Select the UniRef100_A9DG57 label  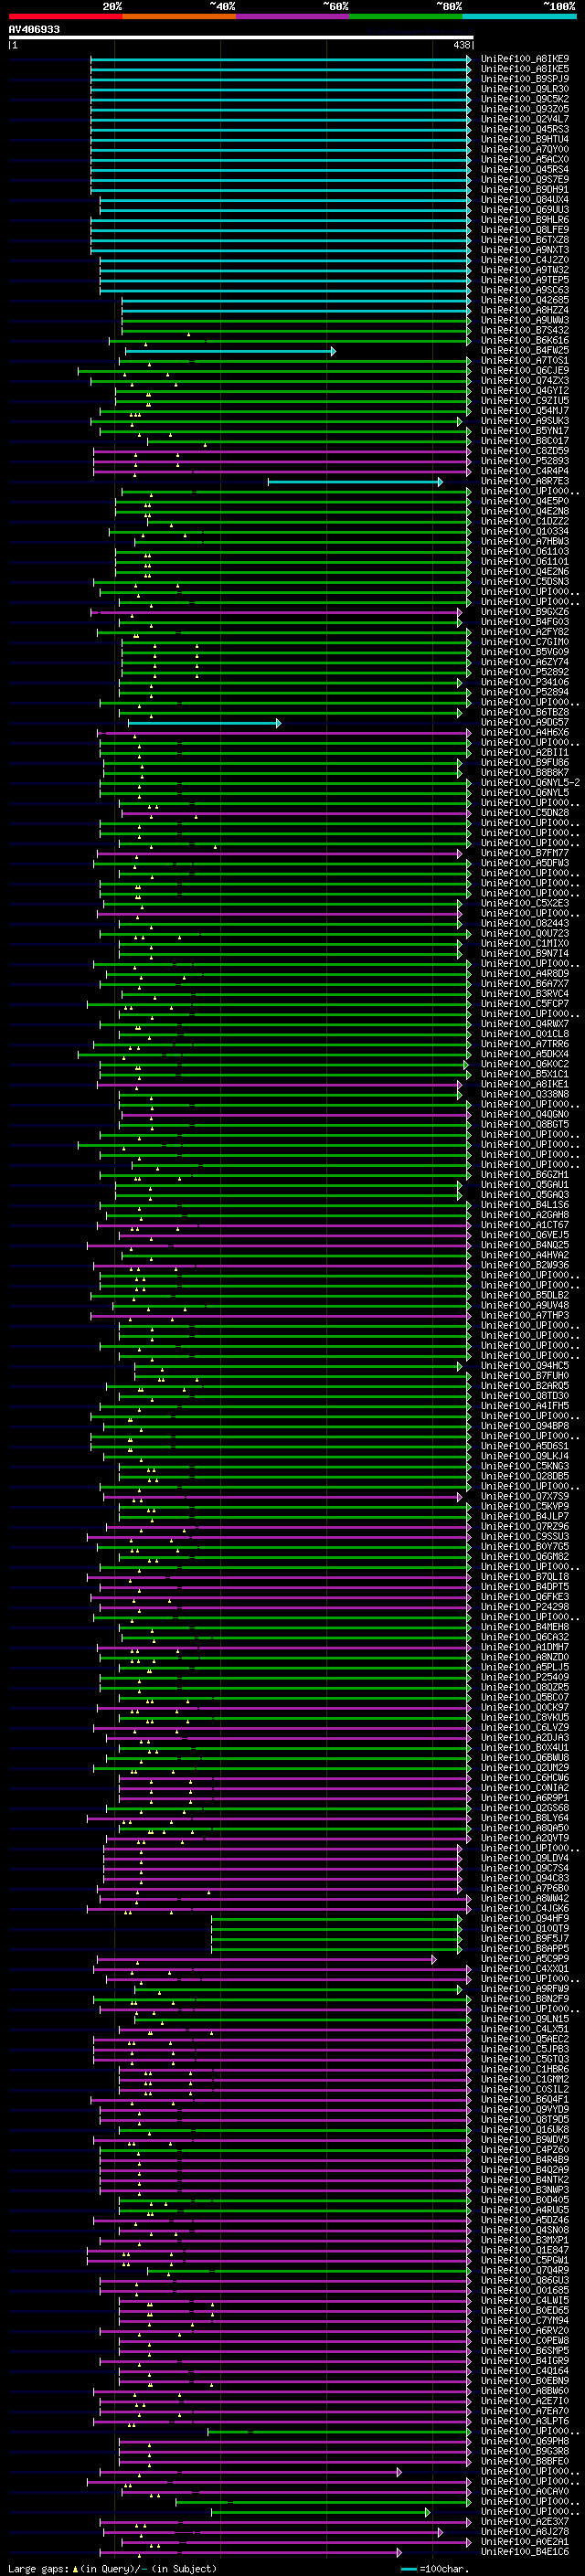[525, 722]
